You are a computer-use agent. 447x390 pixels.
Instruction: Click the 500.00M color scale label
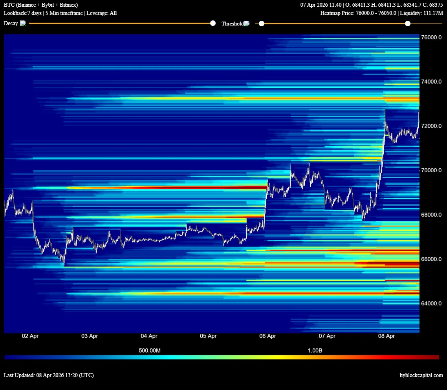tap(150, 351)
